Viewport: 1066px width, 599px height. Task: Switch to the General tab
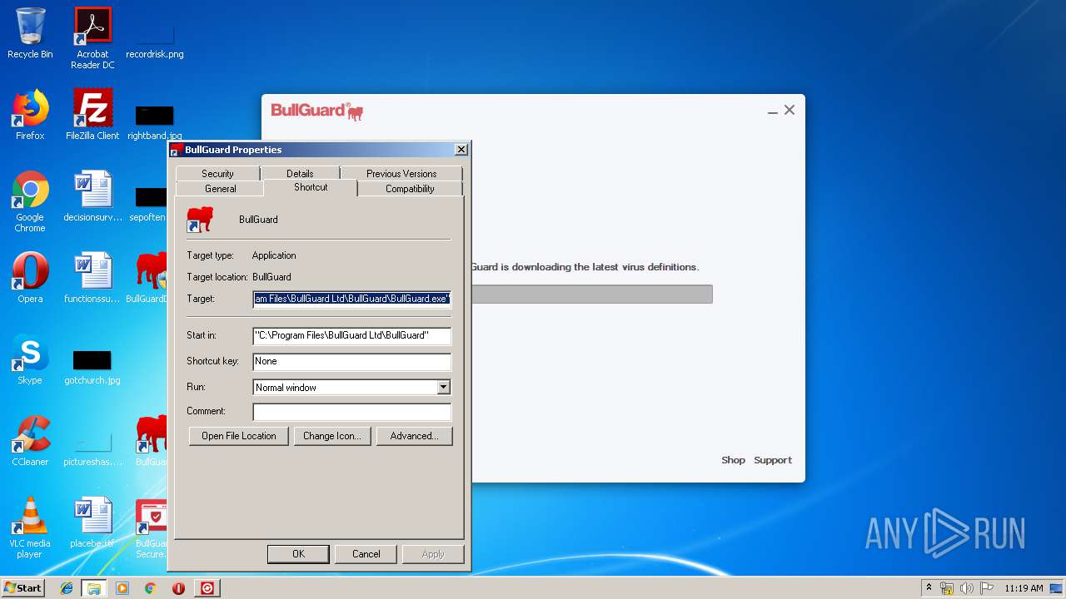(x=221, y=189)
